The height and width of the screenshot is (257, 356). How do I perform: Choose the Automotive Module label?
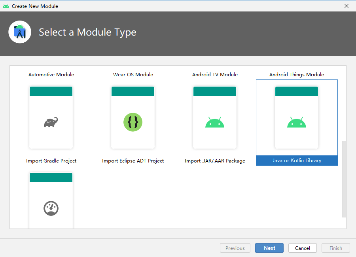click(51, 75)
